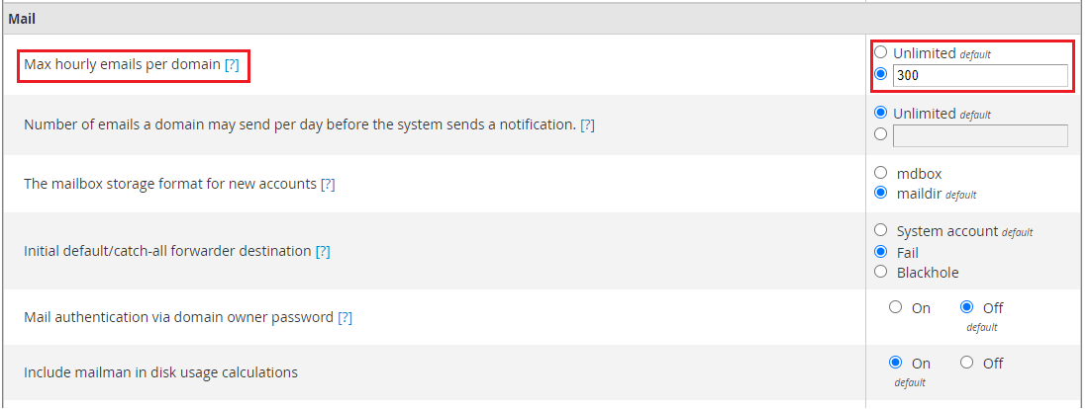Viewport: 1091px width, 409px height.
Task: Select Unlimited for daily notification threshold
Action: click(881, 114)
